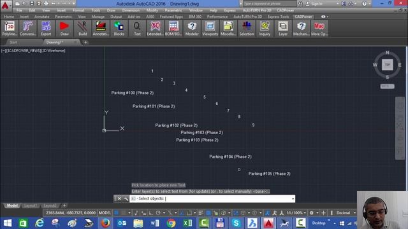Close the command line with its X
Image resolution: width=408 pixels, height=229 pixels.
pyautogui.click(x=119, y=198)
